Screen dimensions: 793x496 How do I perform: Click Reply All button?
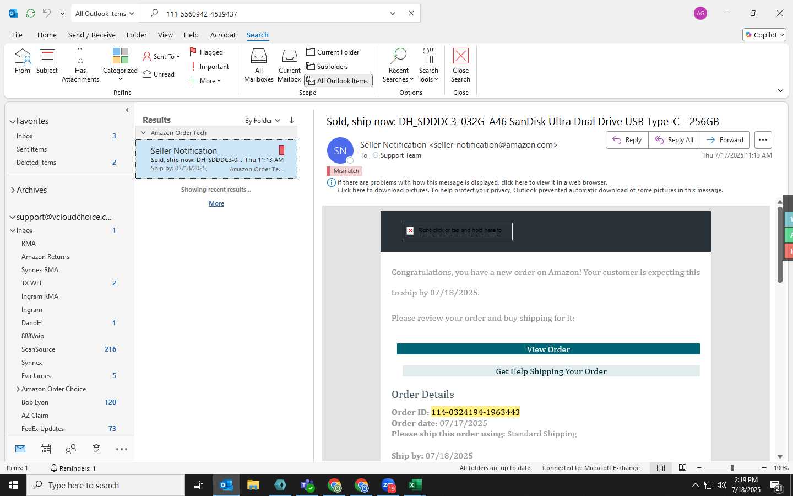click(674, 140)
